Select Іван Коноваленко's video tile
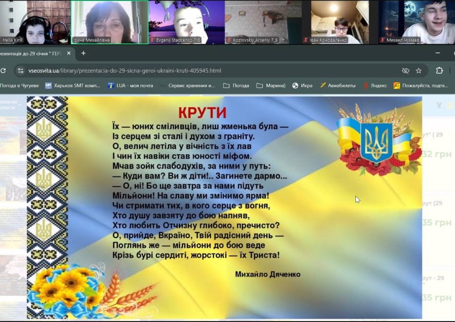 pyautogui.click(x=340, y=22)
